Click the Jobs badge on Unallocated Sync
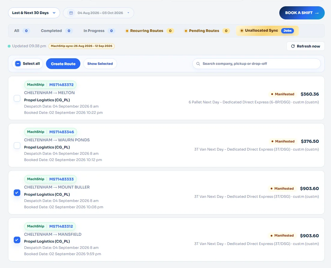The height and width of the screenshot is (268, 331). click(287, 31)
